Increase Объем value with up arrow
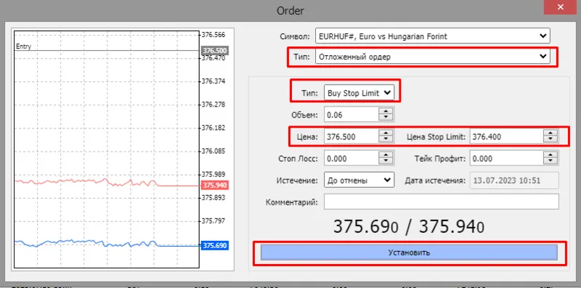This screenshot has height=288, width=581. (386, 111)
